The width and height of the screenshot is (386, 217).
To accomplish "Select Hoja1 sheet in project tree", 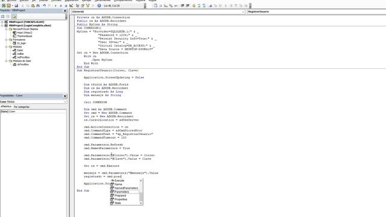I will click(x=24, y=33).
